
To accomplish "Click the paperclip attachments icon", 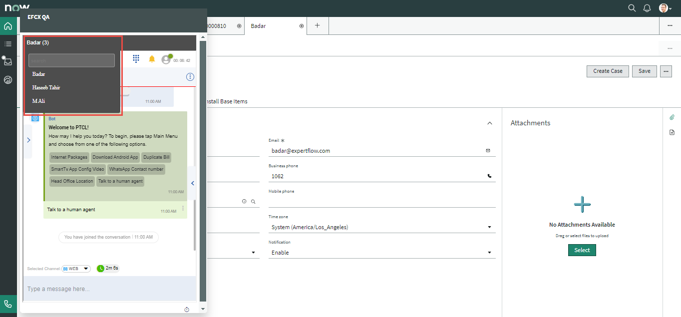I will [672, 117].
